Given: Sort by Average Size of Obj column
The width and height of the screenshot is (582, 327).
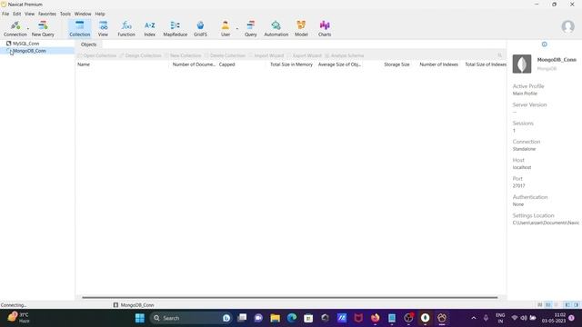Looking at the screenshot, I should [x=339, y=64].
